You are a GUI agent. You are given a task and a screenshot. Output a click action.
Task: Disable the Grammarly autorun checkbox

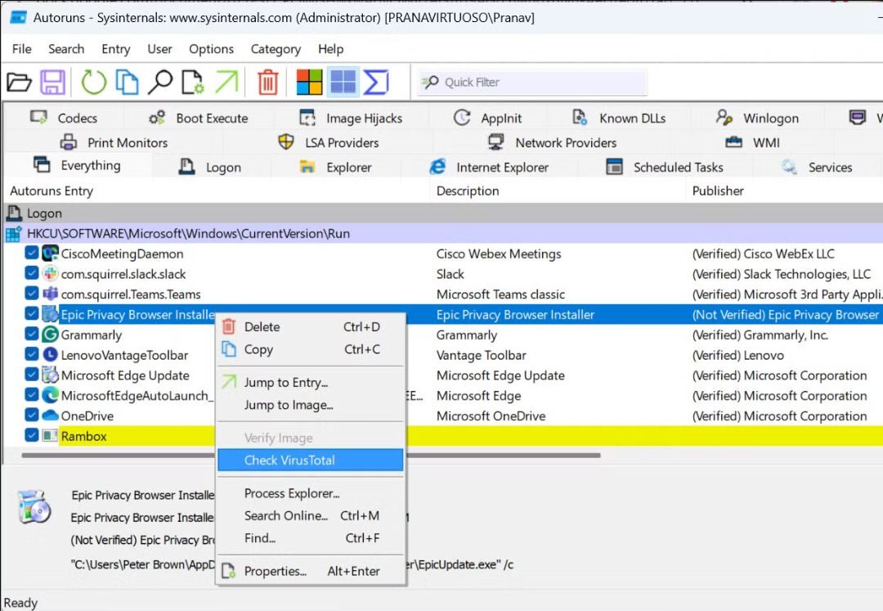coord(32,335)
